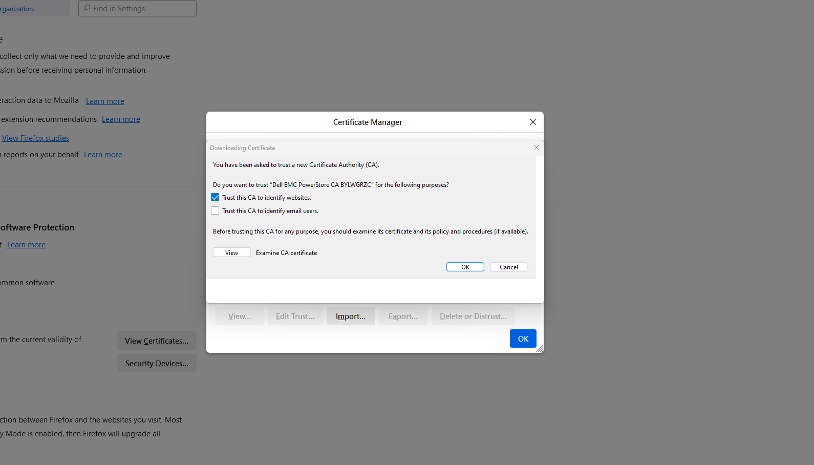
Task: Click the 'Certificate Manager' dialog title
Action: [368, 122]
